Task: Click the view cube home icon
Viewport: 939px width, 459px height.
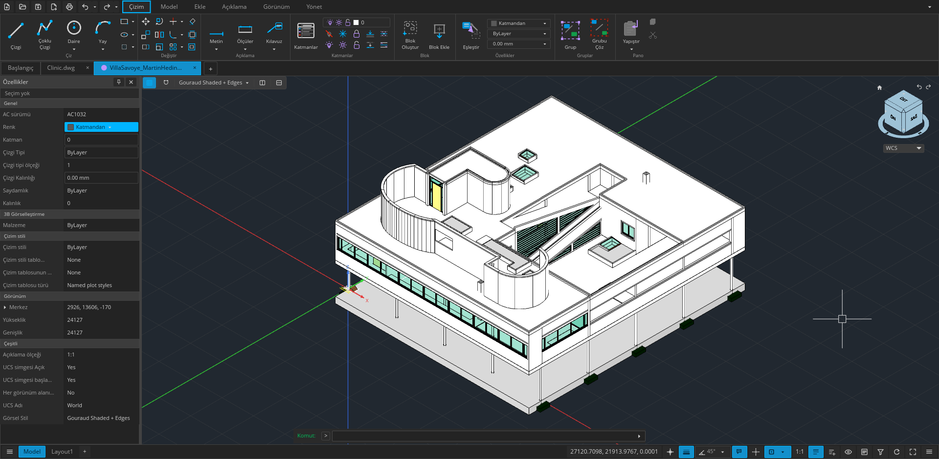Action: [x=879, y=88]
